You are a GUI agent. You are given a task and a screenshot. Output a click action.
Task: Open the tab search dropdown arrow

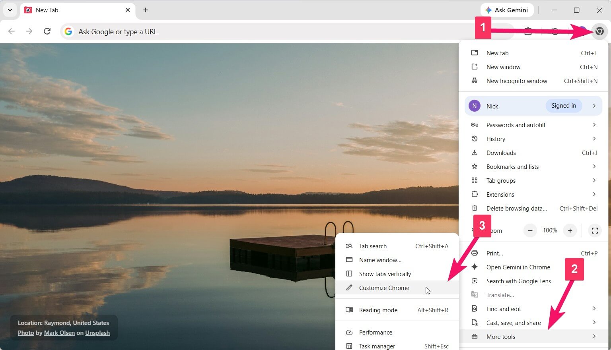coord(10,10)
